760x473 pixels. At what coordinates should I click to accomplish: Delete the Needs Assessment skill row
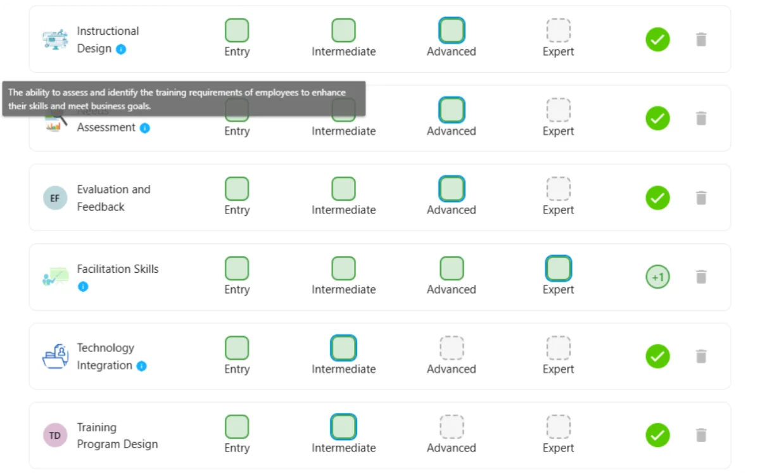pyautogui.click(x=701, y=118)
